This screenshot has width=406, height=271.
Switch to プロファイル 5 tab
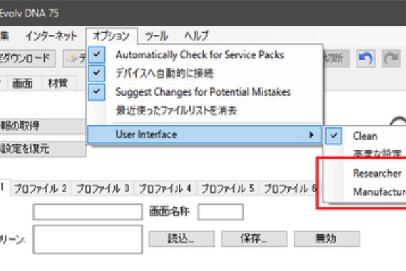pos(227,188)
